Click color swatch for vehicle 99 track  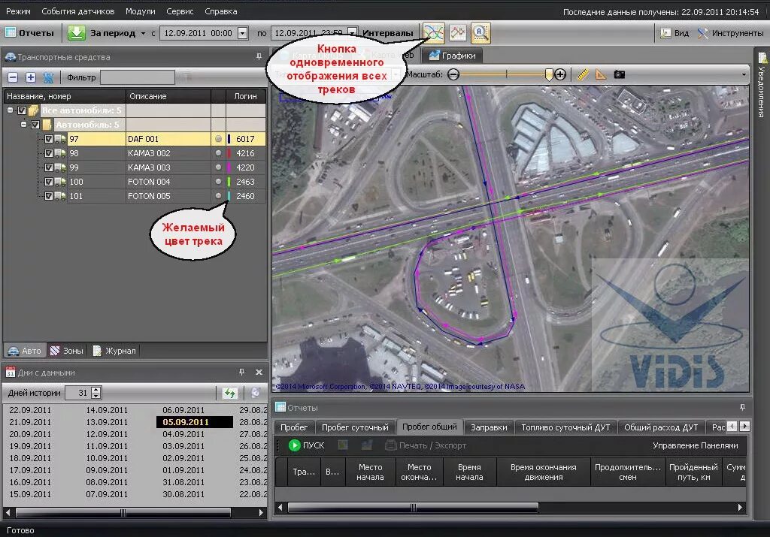click(x=229, y=167)
